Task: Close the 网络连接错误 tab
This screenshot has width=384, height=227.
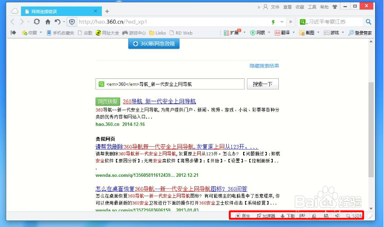Action: pos(95,11)
